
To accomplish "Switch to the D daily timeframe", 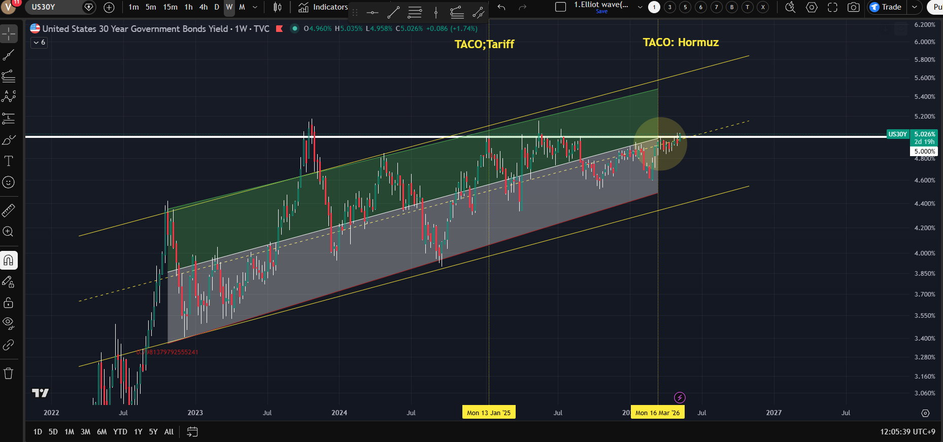I will coord(217,7).
